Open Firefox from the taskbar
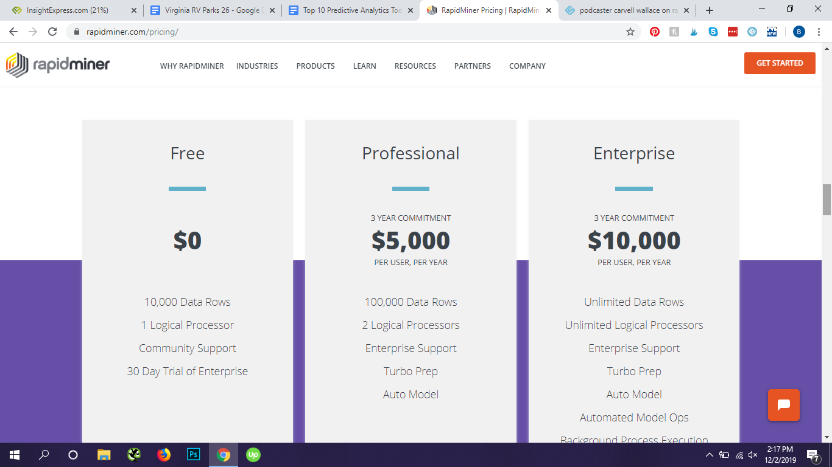The height and width of the screenshot is (467, 832). tap(164, 454)
